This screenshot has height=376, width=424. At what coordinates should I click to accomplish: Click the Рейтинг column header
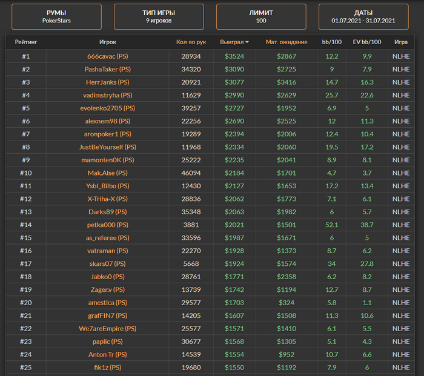point(25,42)
